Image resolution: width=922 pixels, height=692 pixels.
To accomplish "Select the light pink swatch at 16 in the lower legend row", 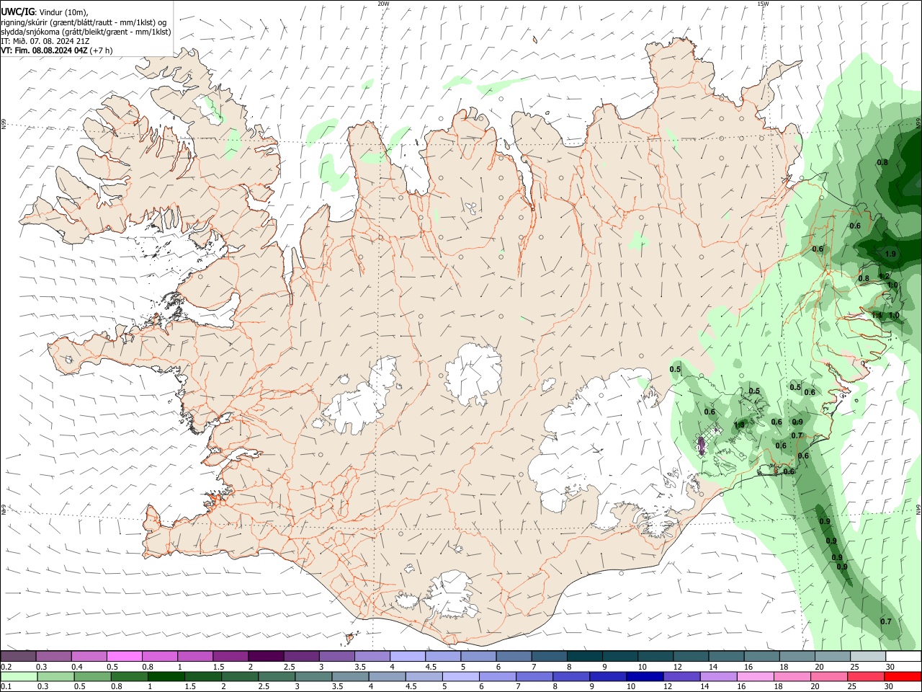I will click(x=756, y=677).
